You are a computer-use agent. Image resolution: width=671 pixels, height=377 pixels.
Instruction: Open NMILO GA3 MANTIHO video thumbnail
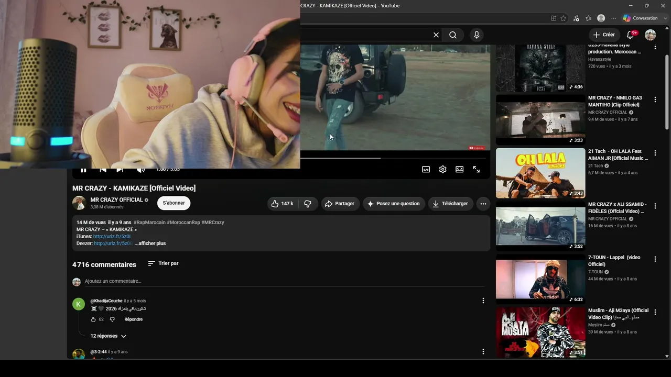(x=540, y=120)
